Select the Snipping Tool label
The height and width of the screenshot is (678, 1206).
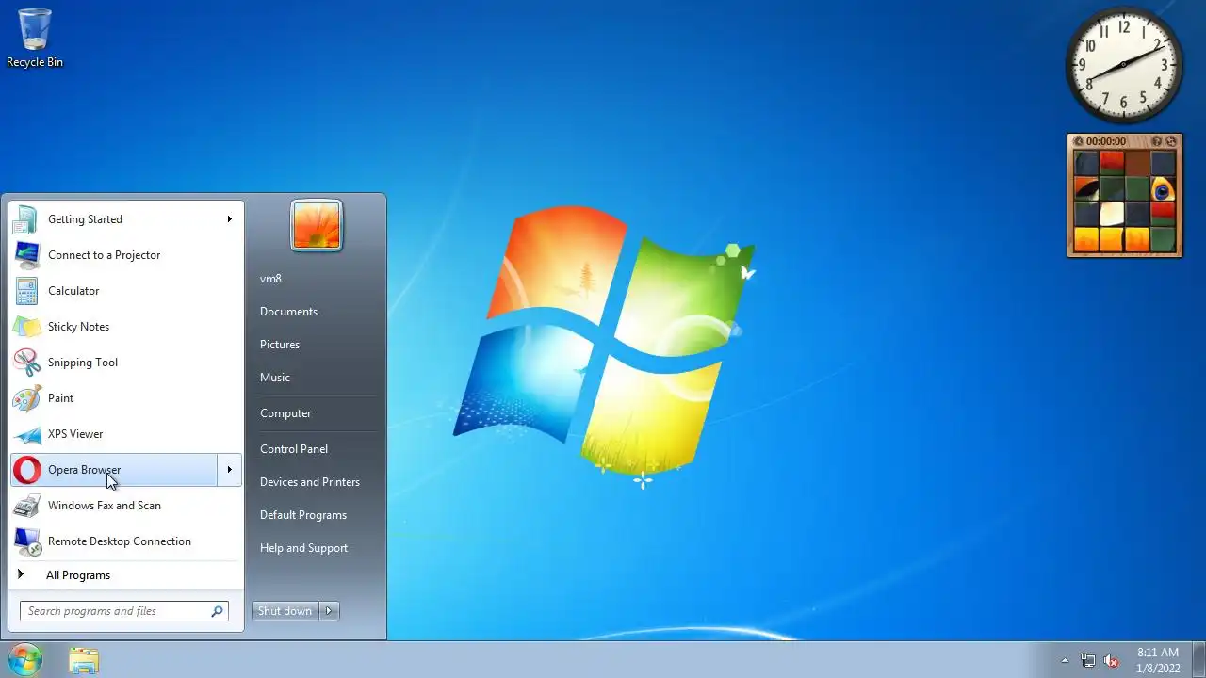[83, 363]
